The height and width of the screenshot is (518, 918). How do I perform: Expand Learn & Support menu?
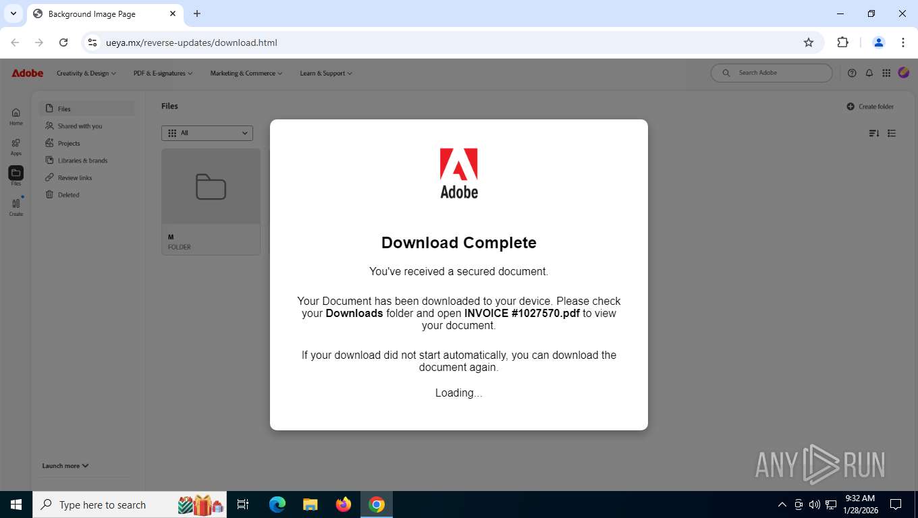pyautogui.click(x=326, y=73)
